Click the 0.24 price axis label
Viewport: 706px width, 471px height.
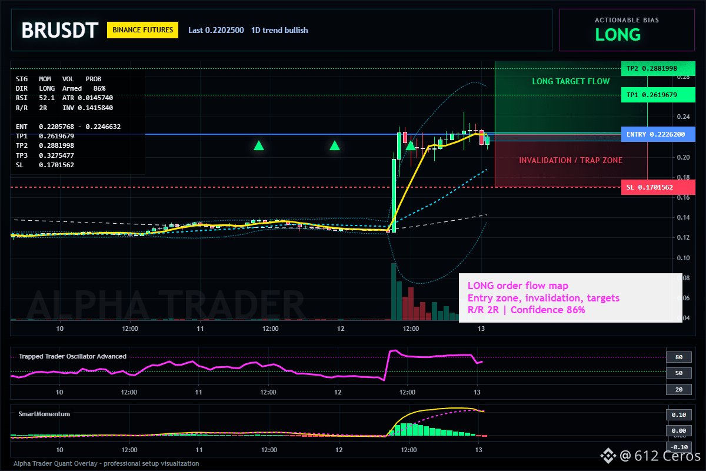(x=682, y=117)
